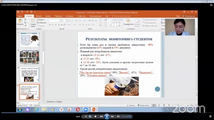Open Windows Start button on taskbar
Image resolution: width=214 pixels, height=120 pixels.
tap(20, 110)
